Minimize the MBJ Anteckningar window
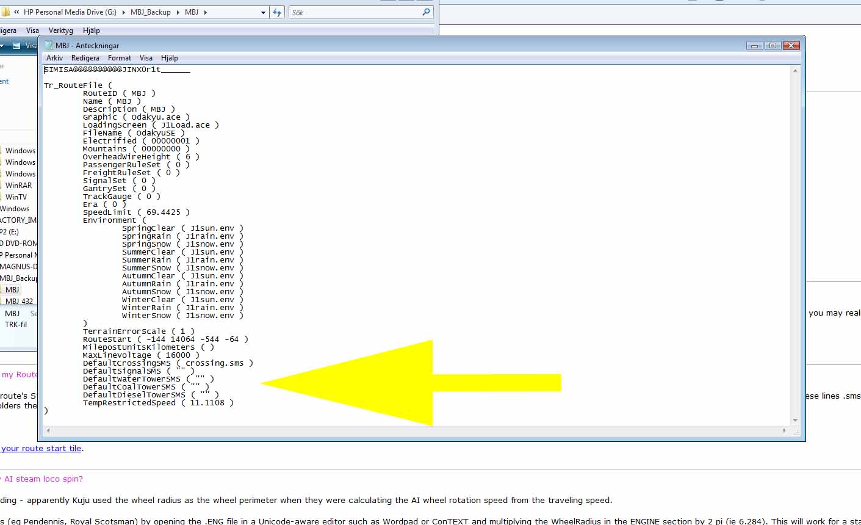This screenshot has width=861, height=525. point(755,46)
